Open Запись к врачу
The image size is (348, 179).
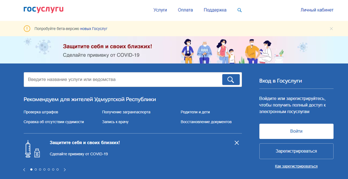tap(115, 122)
